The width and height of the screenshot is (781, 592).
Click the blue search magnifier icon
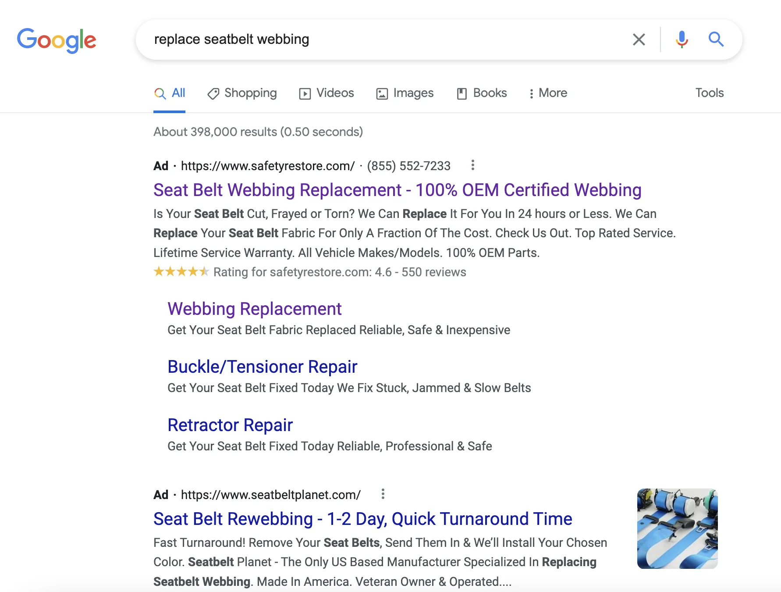(x=716, y=39)
